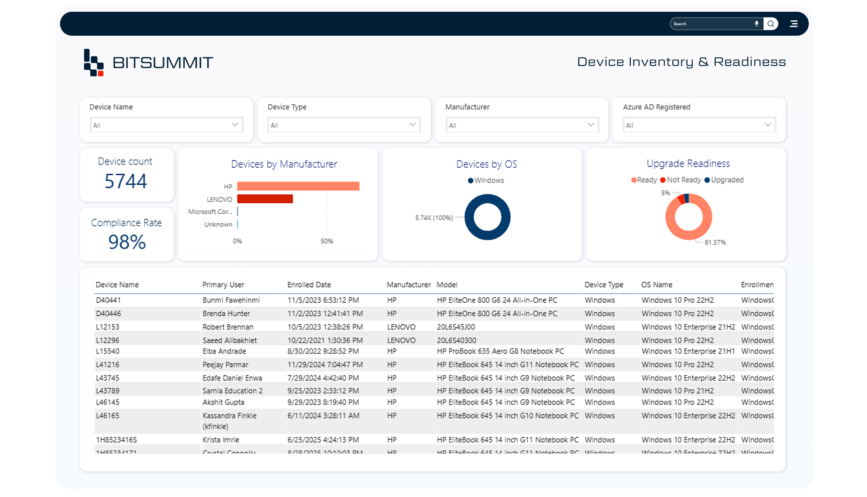Sort the table by Enrolled Date column header
This screenshot has height=497, width=867.
click(309, 285)
